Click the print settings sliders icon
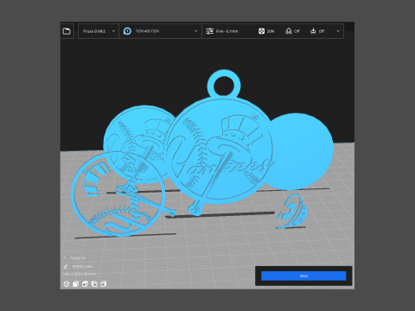415x311 pixels. [209, 31]
